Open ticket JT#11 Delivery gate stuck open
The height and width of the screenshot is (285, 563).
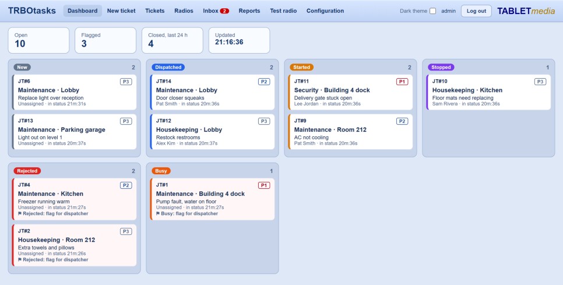click(351, 92)
